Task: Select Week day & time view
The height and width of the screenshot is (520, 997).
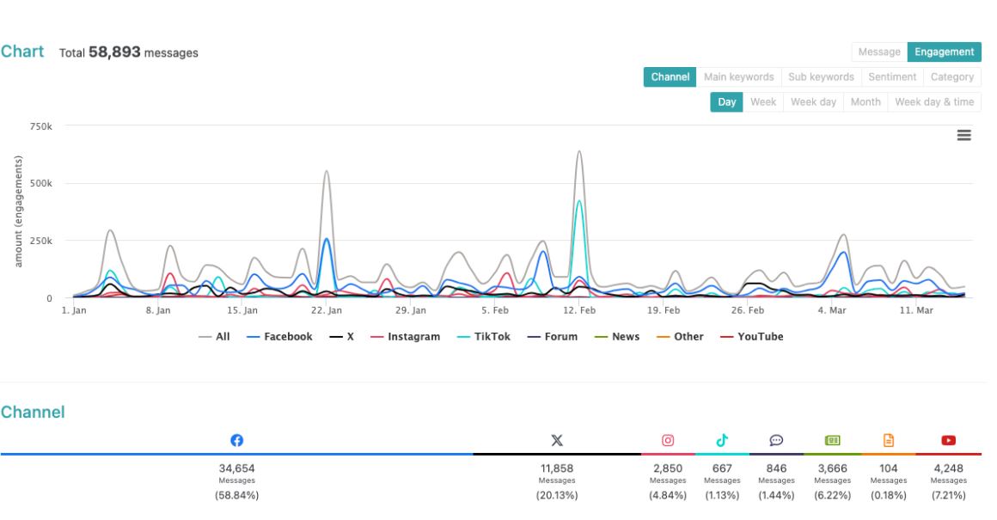Action: [x=934, y=102]
